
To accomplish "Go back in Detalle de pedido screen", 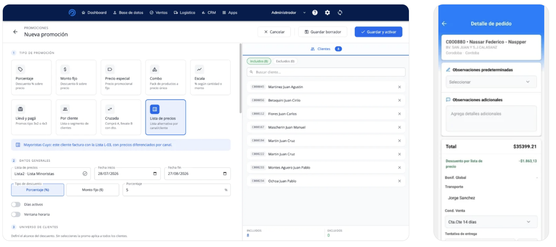I will [x=444, y=24].
